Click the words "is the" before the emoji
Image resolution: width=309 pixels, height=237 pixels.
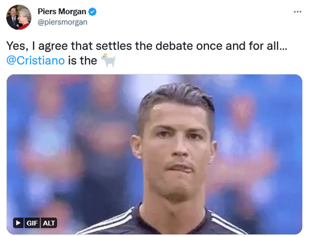[x=82, y=61]
